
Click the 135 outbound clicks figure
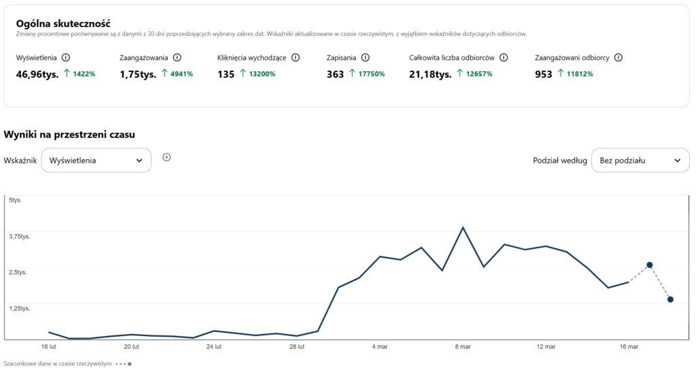click(226, 74)
